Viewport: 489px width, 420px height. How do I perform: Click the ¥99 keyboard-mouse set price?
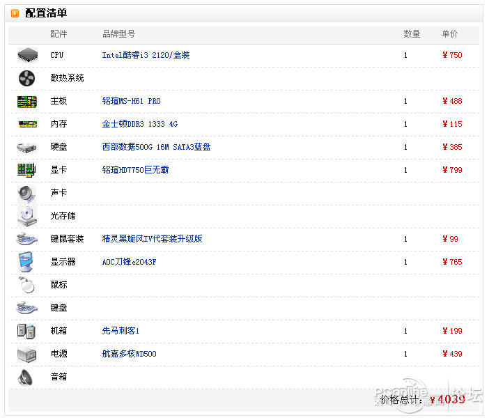click(x=450, y=239)
